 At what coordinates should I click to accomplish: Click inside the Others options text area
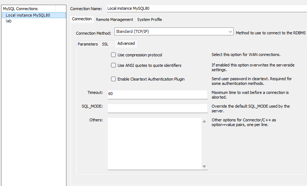[154, 143]
